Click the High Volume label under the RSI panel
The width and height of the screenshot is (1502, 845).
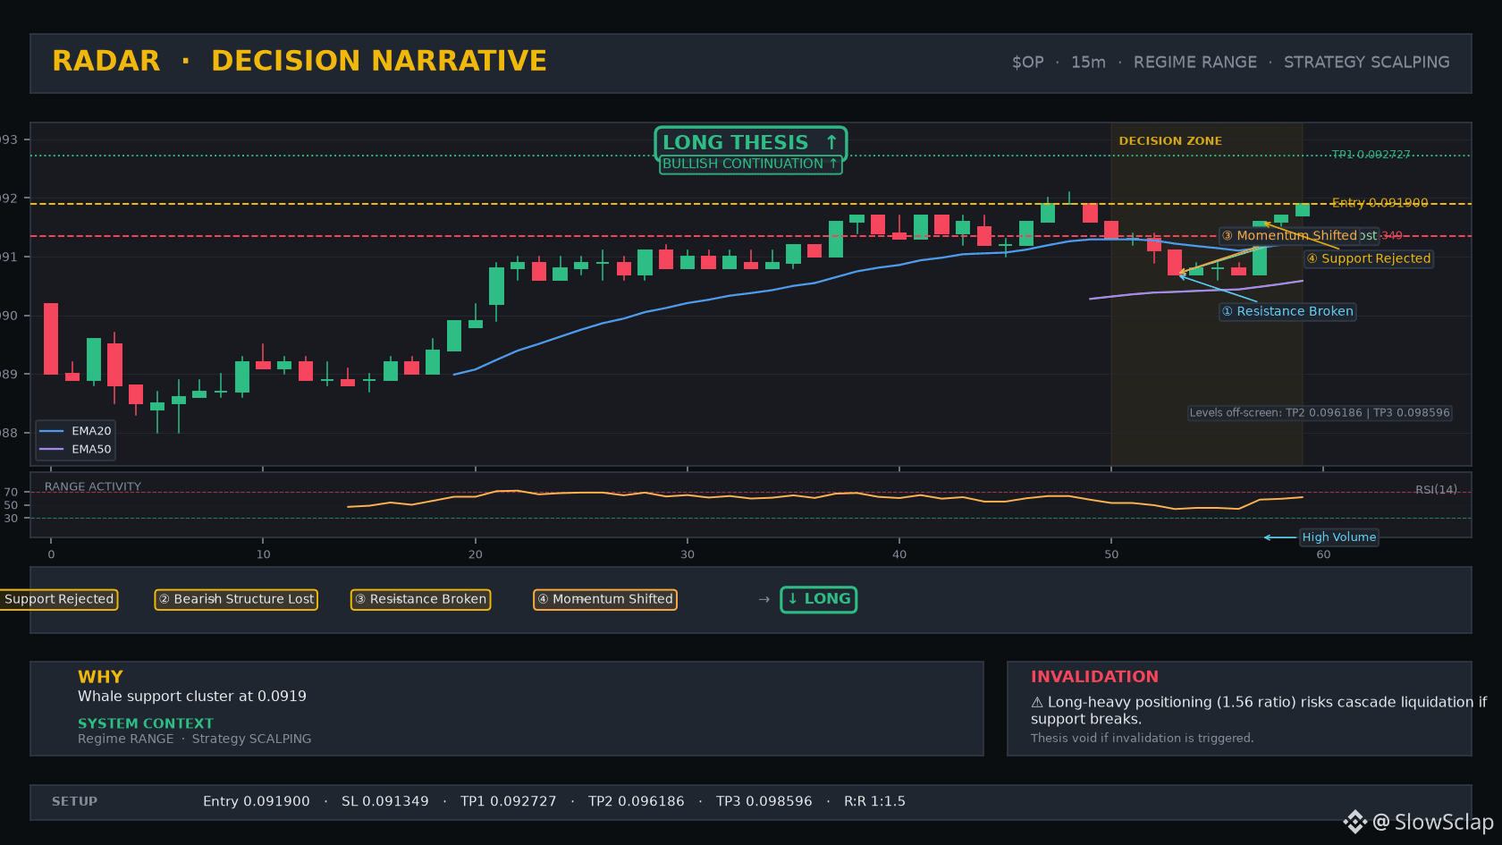click(x=1338, y=537)
